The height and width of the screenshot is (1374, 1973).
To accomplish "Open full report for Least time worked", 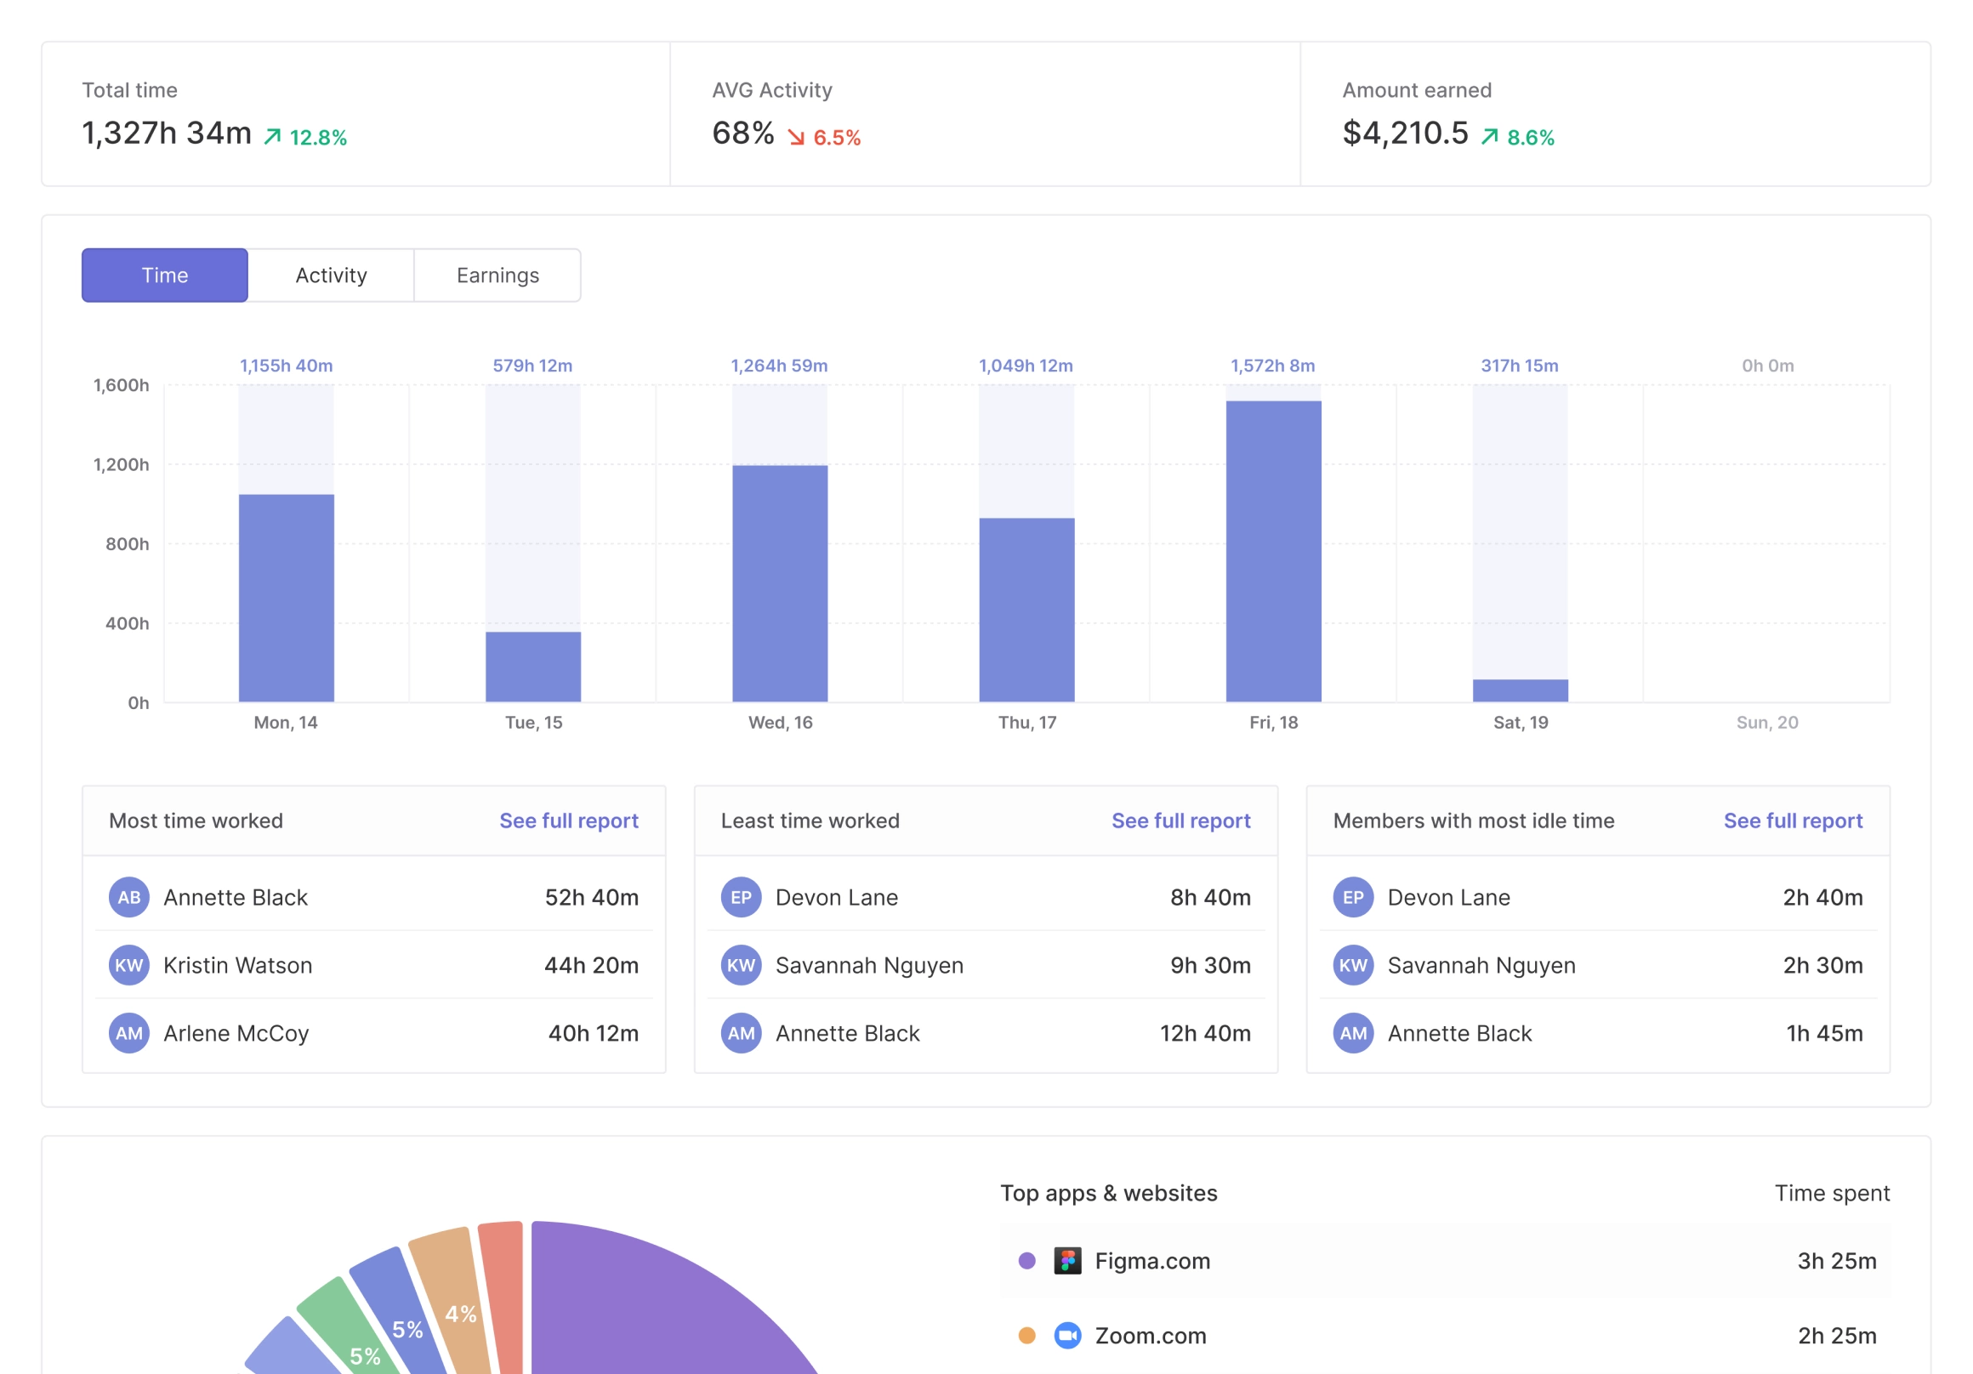I will (1180, 820).
